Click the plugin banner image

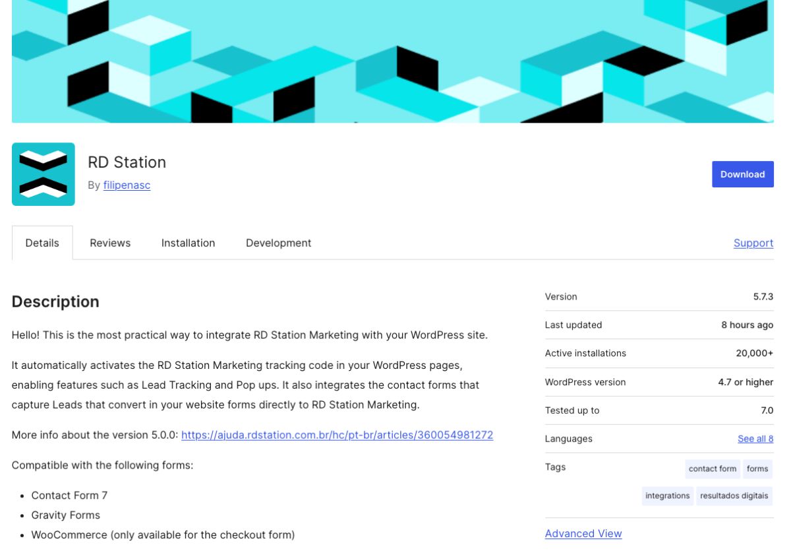click(393, 61)
